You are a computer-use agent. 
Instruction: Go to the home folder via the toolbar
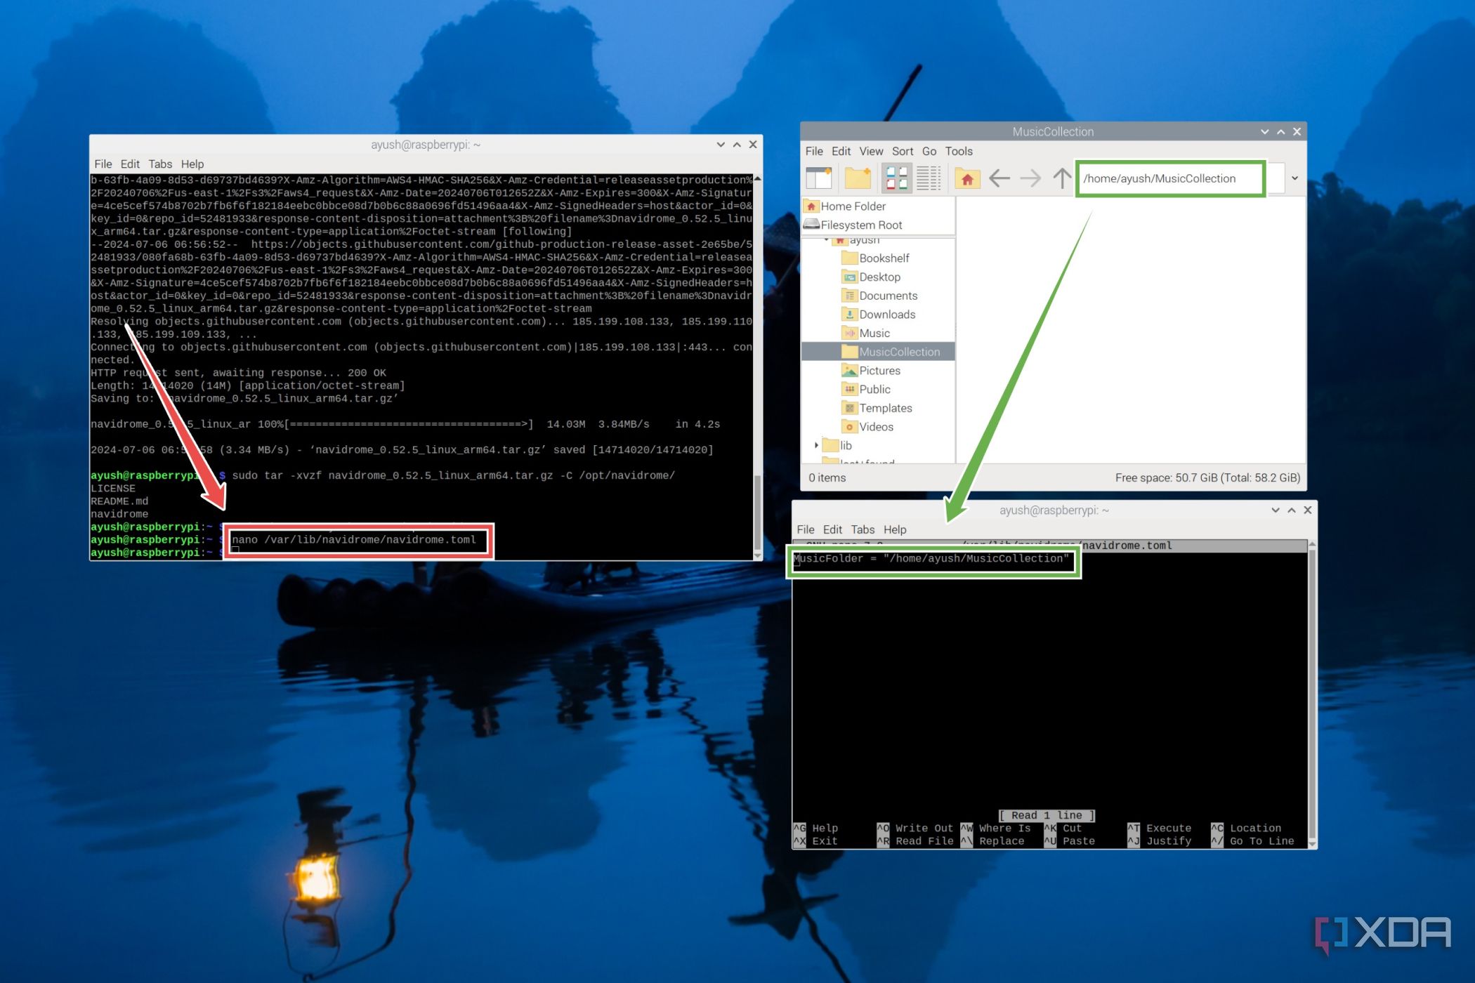967,178
